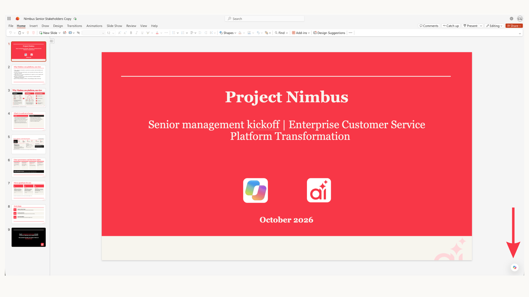Click the cloud save status icon
The width and height of the screenshot is (529, 297).
click(75, 19)
